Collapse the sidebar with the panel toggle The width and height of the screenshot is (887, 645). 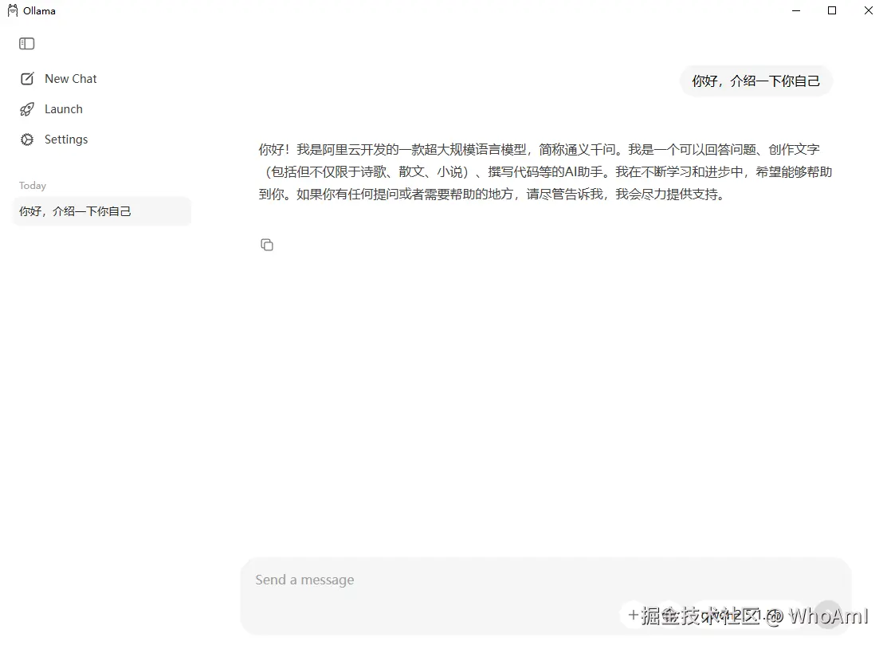26,43
